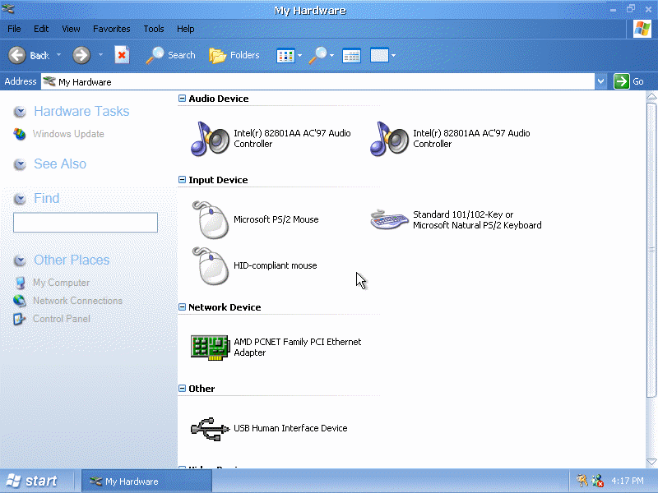The width and height of the screenshot is (658, 493).
Task: Collapse the Other Places panel section
Action: coord(20,260)
